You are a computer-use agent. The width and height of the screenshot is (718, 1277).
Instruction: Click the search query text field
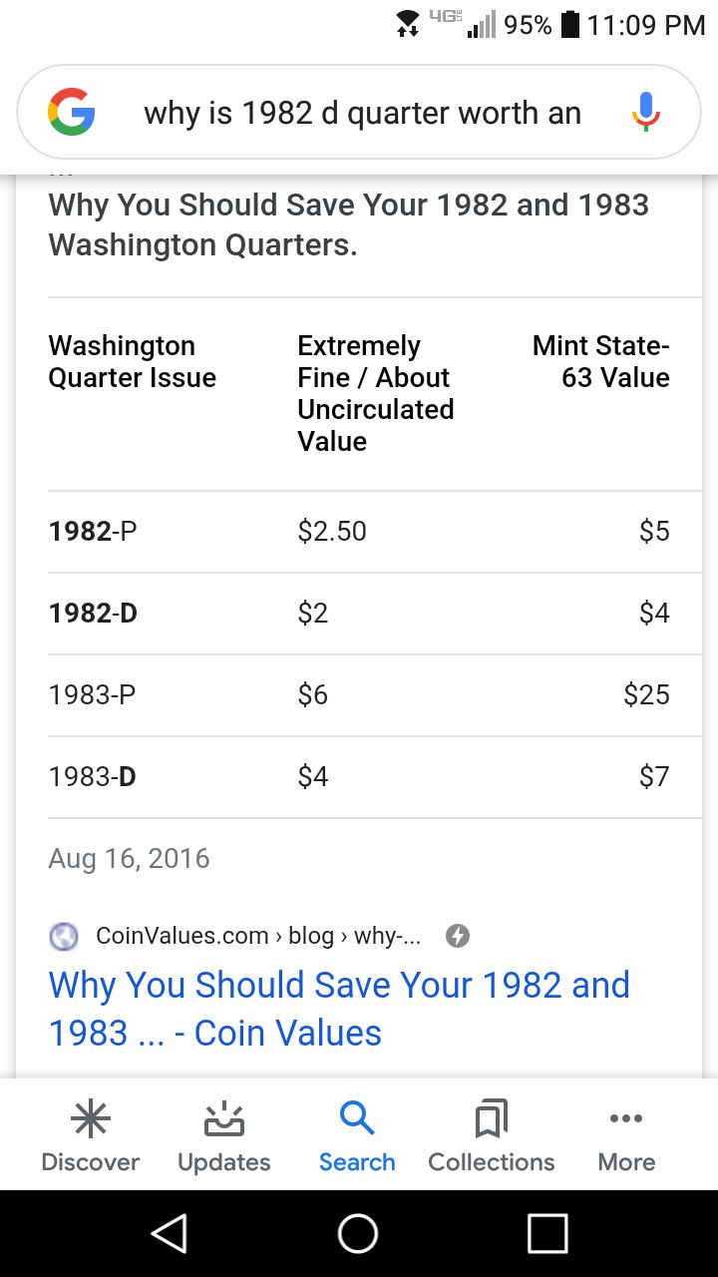point(363,113)
